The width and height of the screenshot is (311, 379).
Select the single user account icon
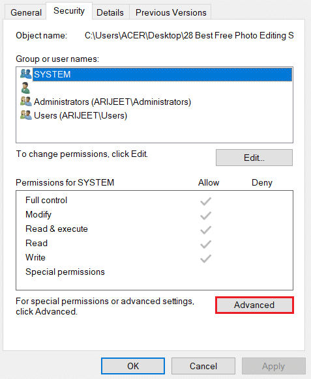[x=25, y=88]
